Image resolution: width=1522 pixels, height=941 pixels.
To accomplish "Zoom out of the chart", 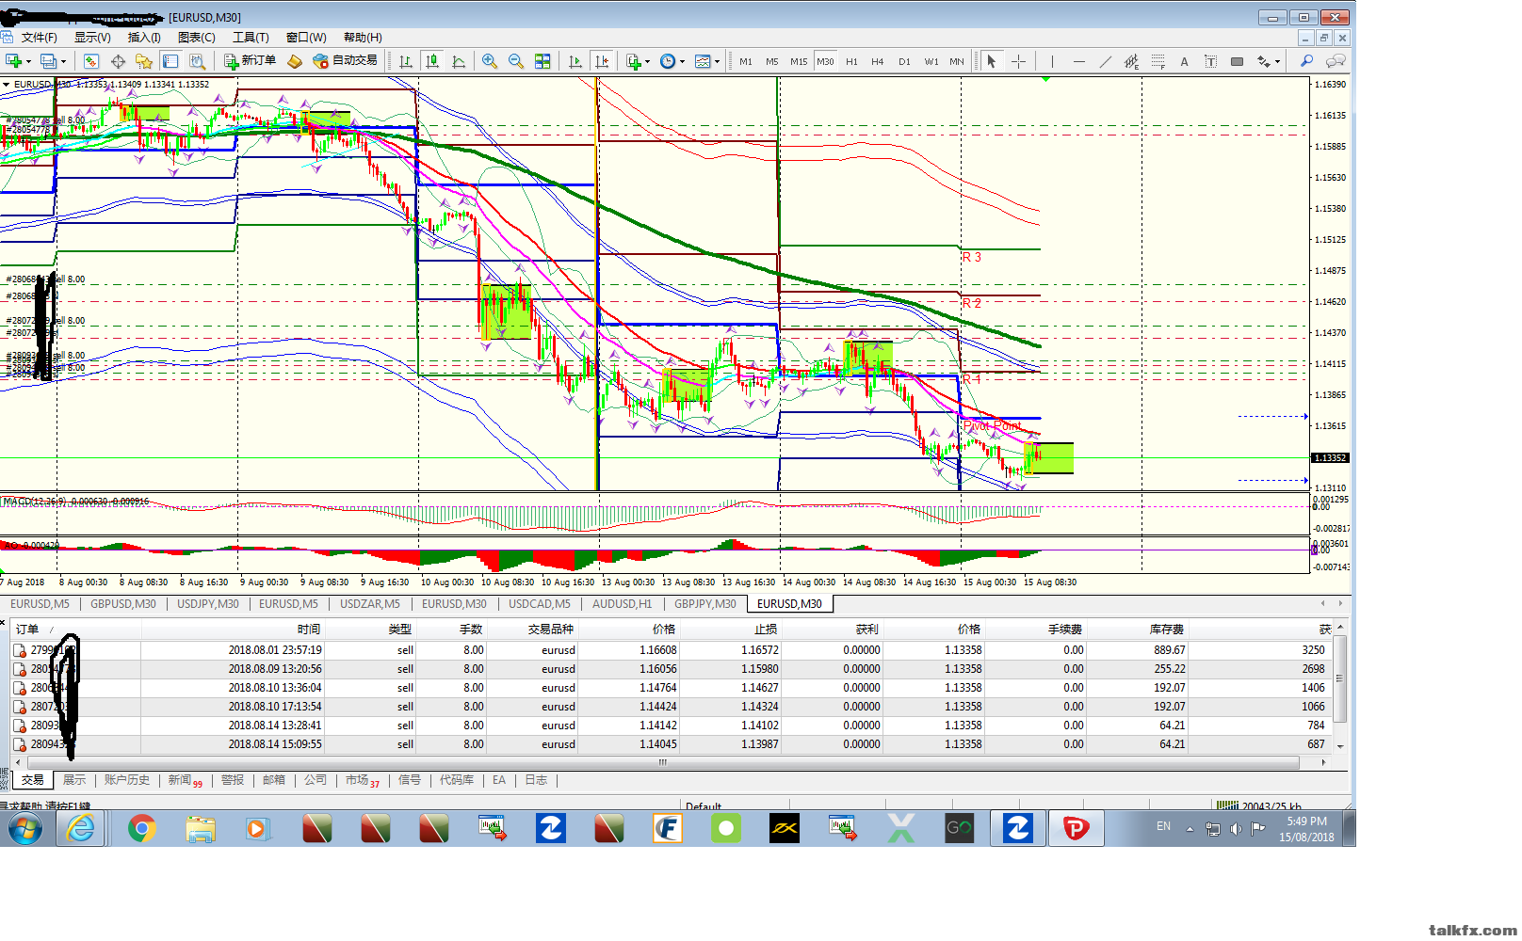I will click(x=516, y=61).
